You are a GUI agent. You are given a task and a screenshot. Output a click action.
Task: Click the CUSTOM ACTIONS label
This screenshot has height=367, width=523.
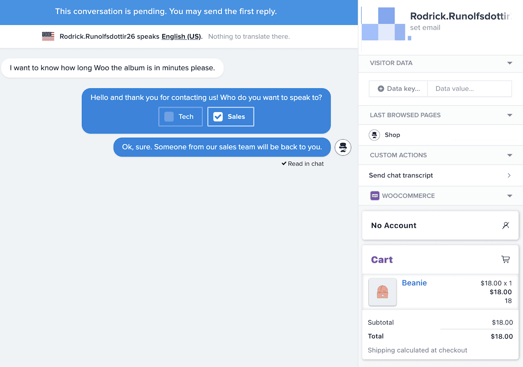(398, 155)
